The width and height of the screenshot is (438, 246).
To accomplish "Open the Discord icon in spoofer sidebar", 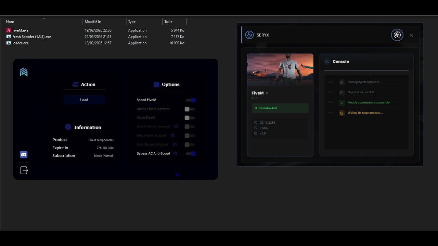I will 24,155.
